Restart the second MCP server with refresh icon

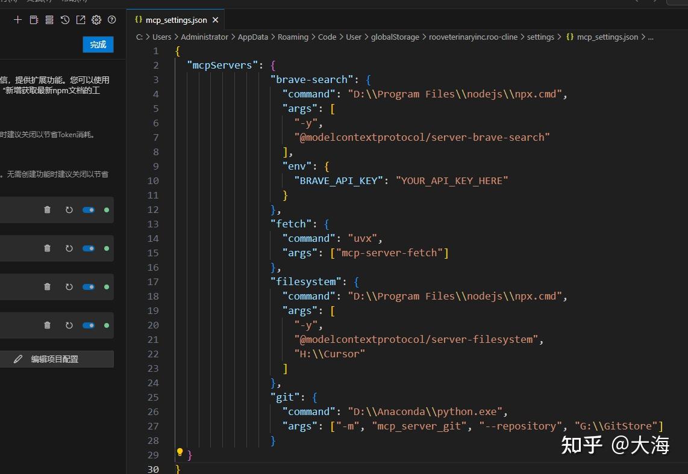69,248
